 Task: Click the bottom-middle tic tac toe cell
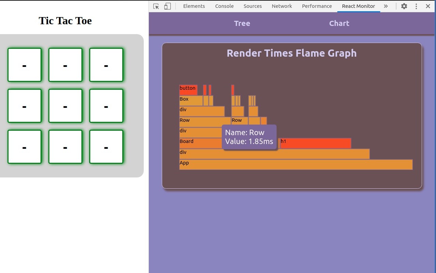[65, 147]
